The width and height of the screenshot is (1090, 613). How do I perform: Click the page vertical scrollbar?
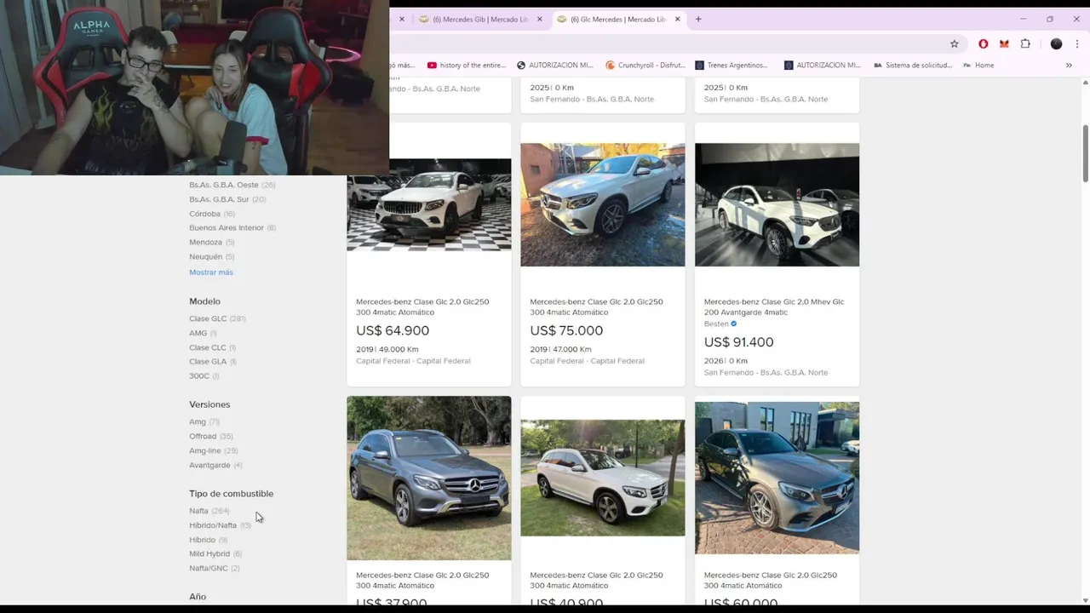click(x=1085, y=153)
